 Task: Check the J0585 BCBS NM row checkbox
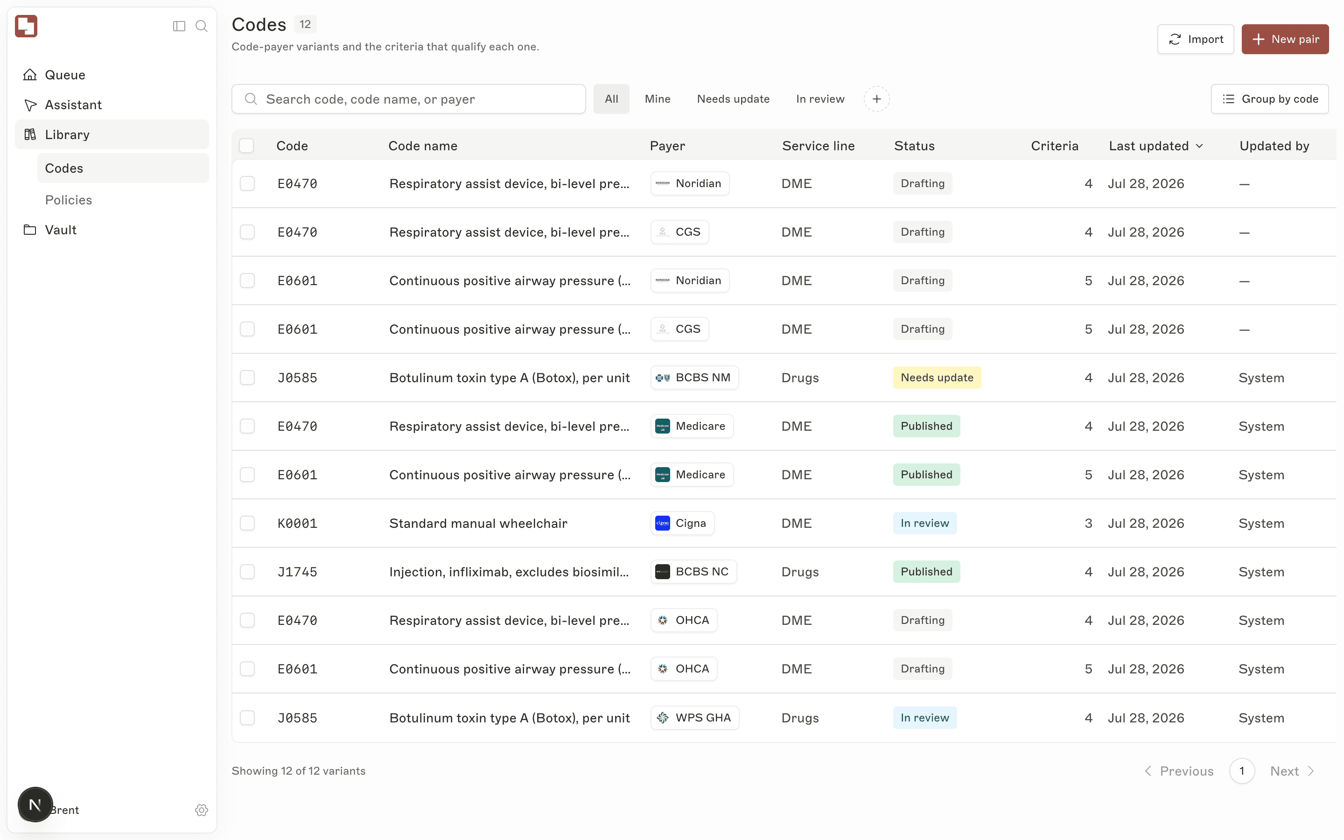pos(247,377)
